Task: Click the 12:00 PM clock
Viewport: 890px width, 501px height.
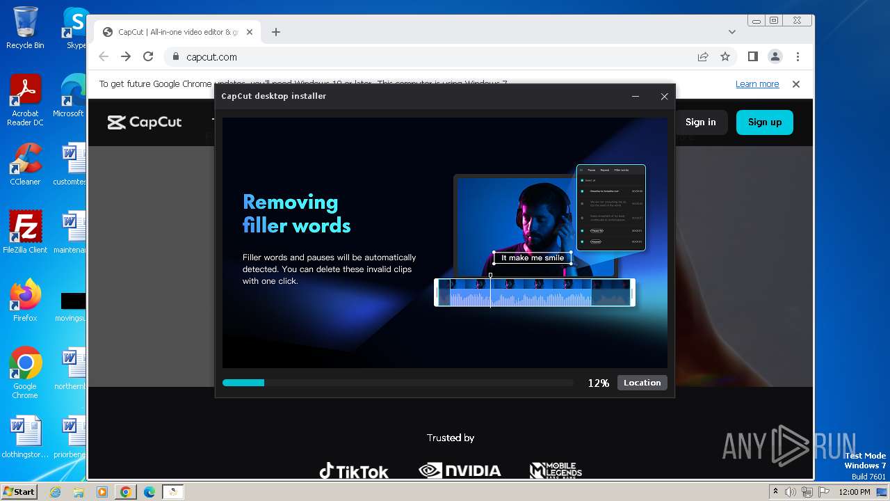Action: (854, 492)
